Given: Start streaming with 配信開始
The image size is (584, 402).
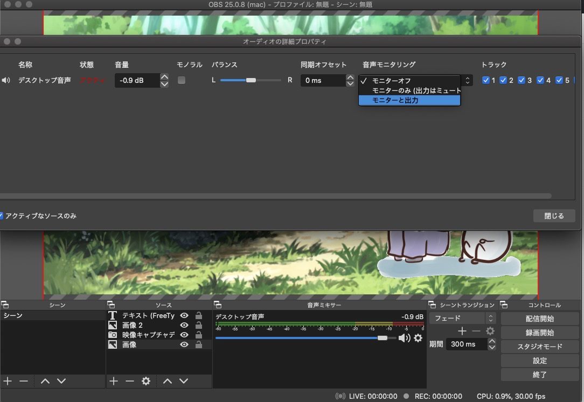Looking at the screenshot, I should pos(540,319).
